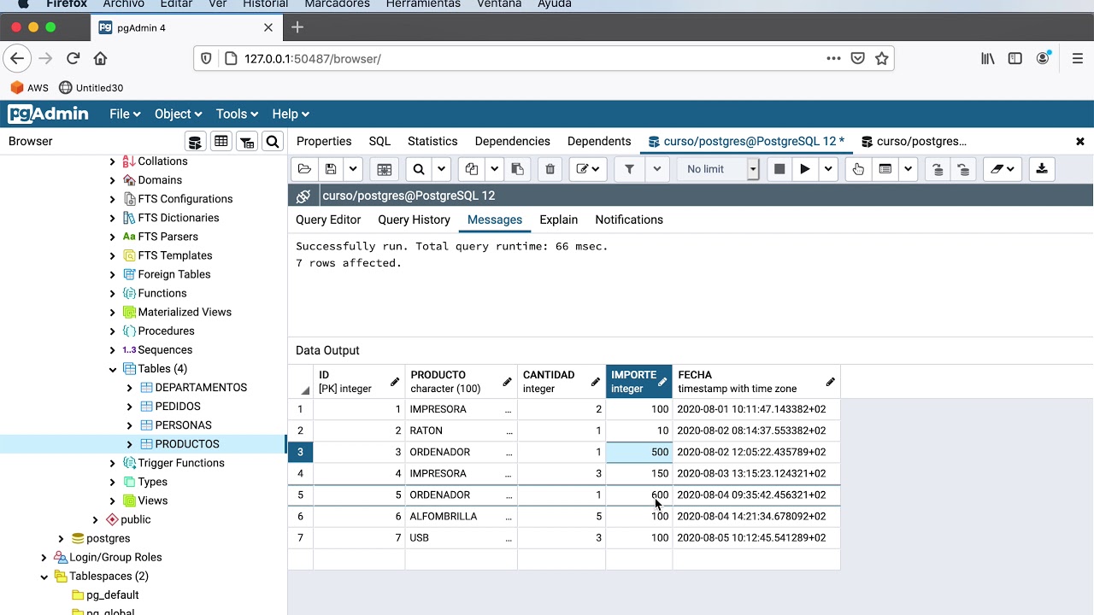Reload the page in Firefox
The image size is (1094, 615).
73,59
